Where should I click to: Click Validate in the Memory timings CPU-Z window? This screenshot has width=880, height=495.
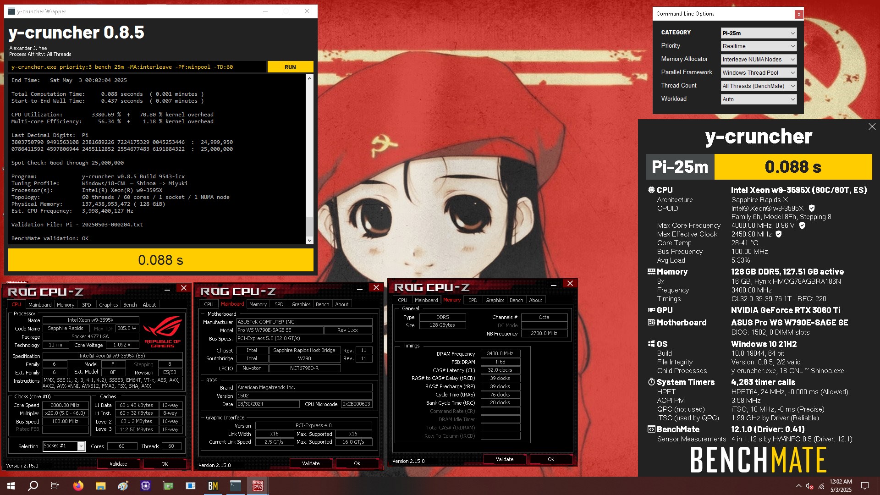[505, 459]
